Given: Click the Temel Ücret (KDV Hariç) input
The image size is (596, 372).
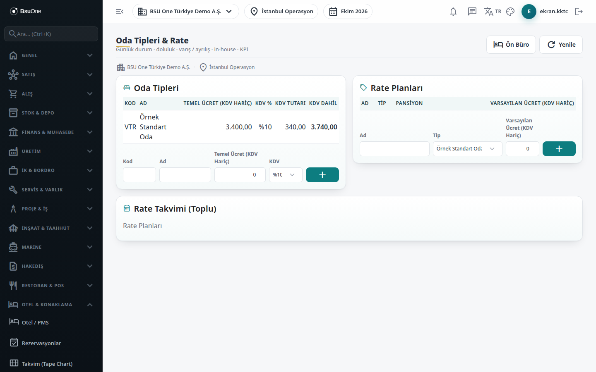Looking at the screenshot, I should click(240, 175).
